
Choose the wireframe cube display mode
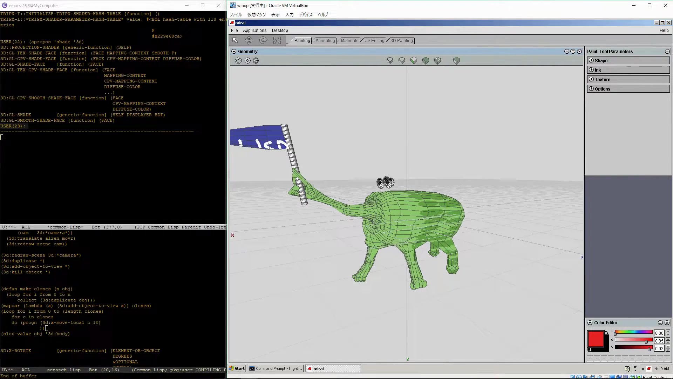(x=390, y=61)
